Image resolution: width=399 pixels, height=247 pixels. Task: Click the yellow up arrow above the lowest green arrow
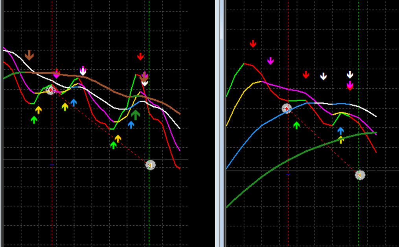tap(118, 139)
